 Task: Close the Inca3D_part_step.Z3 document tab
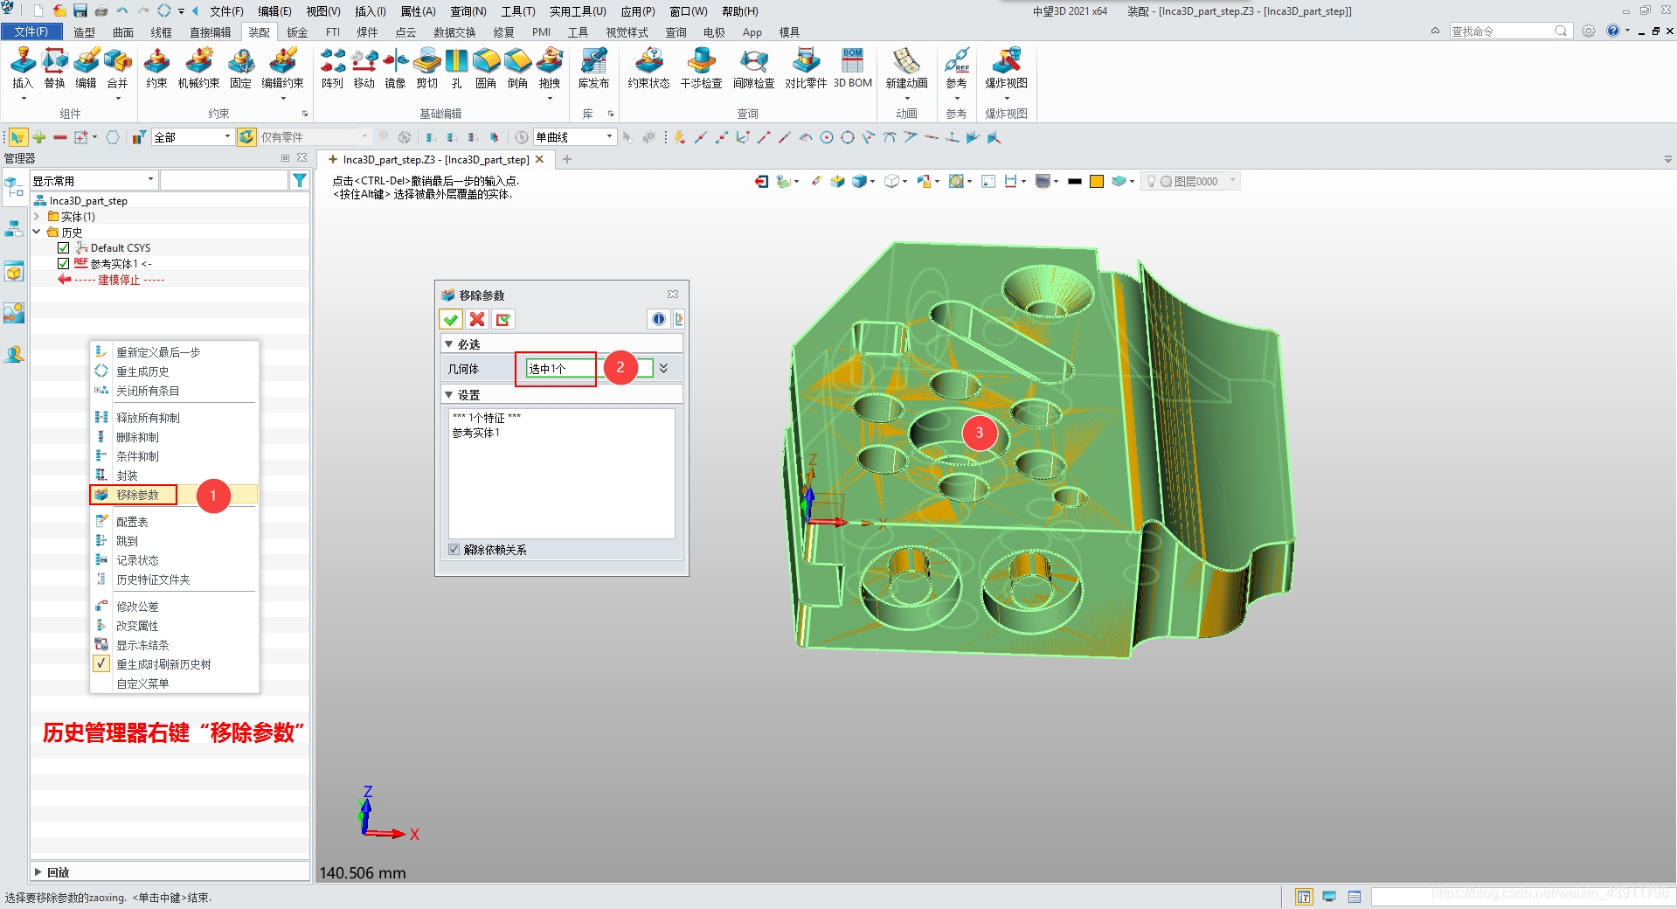[540, 159]
